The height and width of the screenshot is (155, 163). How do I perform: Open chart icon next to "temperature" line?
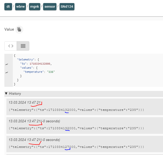[x=7, y=73]
